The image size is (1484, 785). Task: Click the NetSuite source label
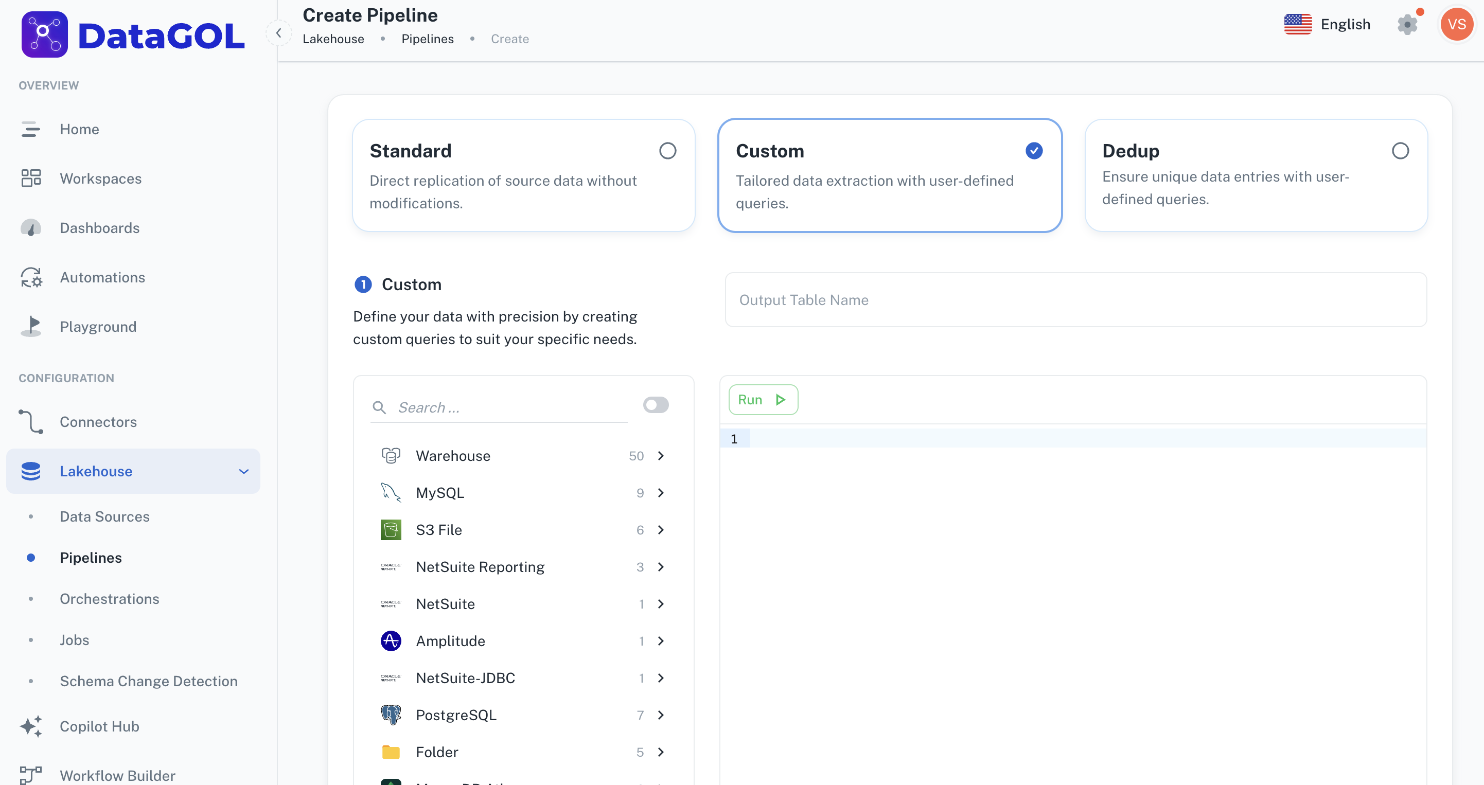[445, 603]
